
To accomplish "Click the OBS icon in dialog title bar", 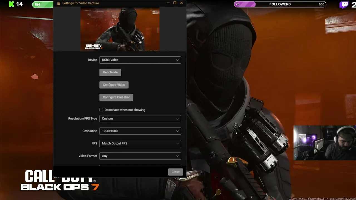I will pos(58,3).
